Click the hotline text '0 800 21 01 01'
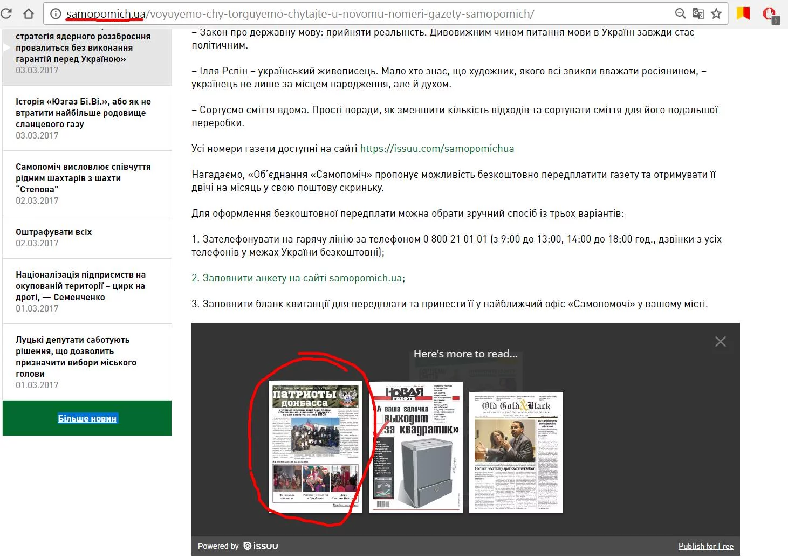This screenshot has width=788, height=559. (455, 239)
